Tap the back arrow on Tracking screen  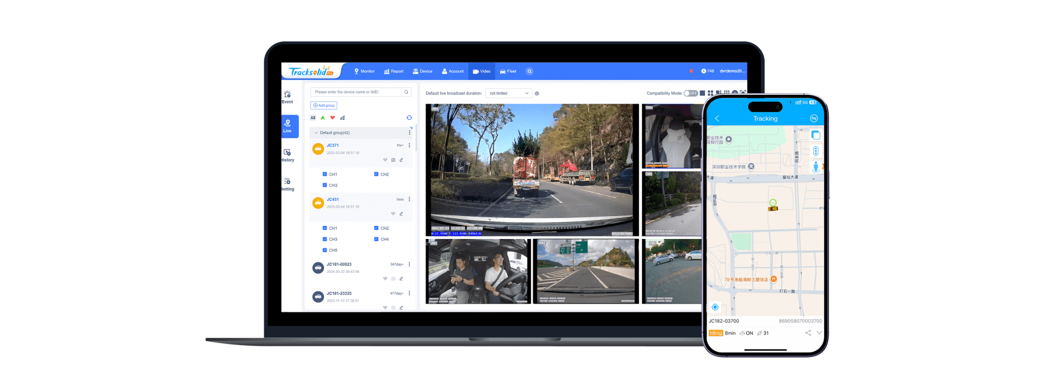click(717, 119)
